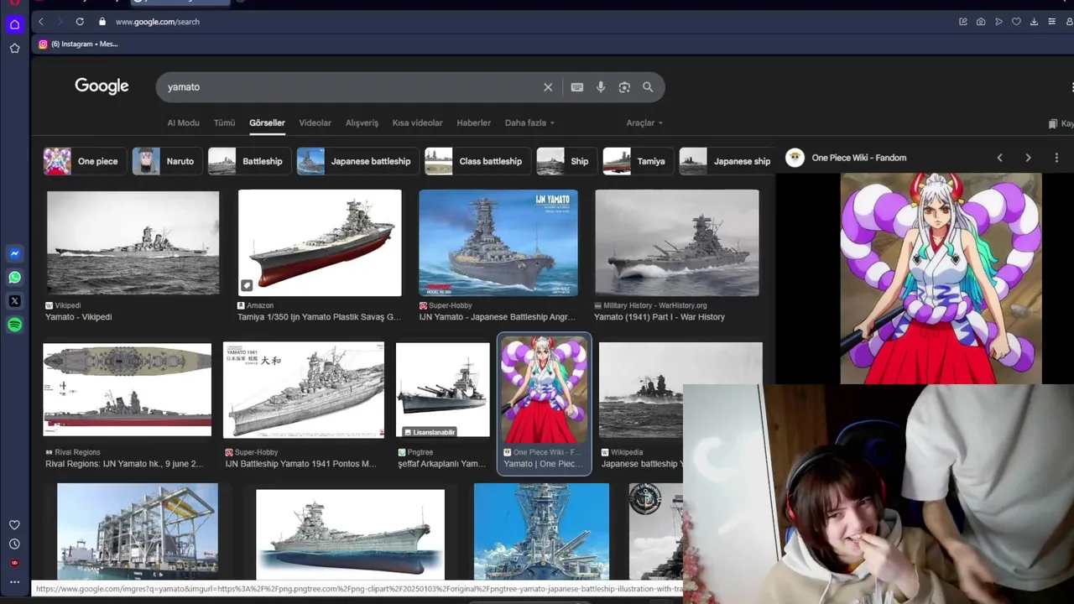Open sidebar setup three-dots menu
1074x604 pixels.
tap(14, 581)
